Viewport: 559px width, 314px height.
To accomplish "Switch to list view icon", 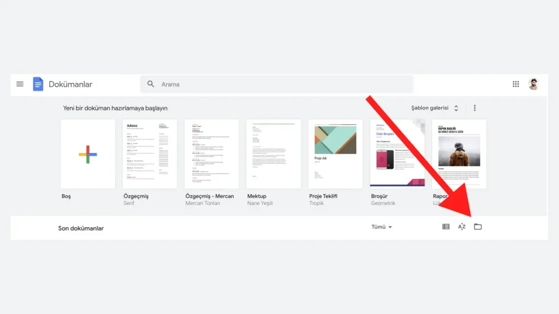I will (x=445, y=226).
